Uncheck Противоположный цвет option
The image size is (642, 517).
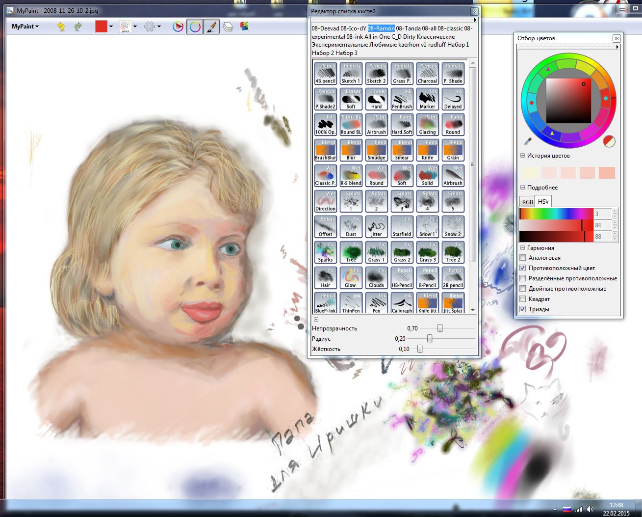click(x=523, y=268)
